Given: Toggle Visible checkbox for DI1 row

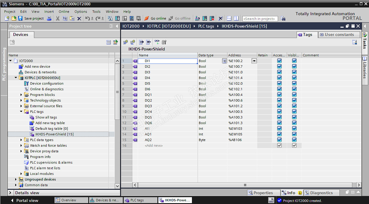Looking at the screenshot, I should (x=294, y=61).
